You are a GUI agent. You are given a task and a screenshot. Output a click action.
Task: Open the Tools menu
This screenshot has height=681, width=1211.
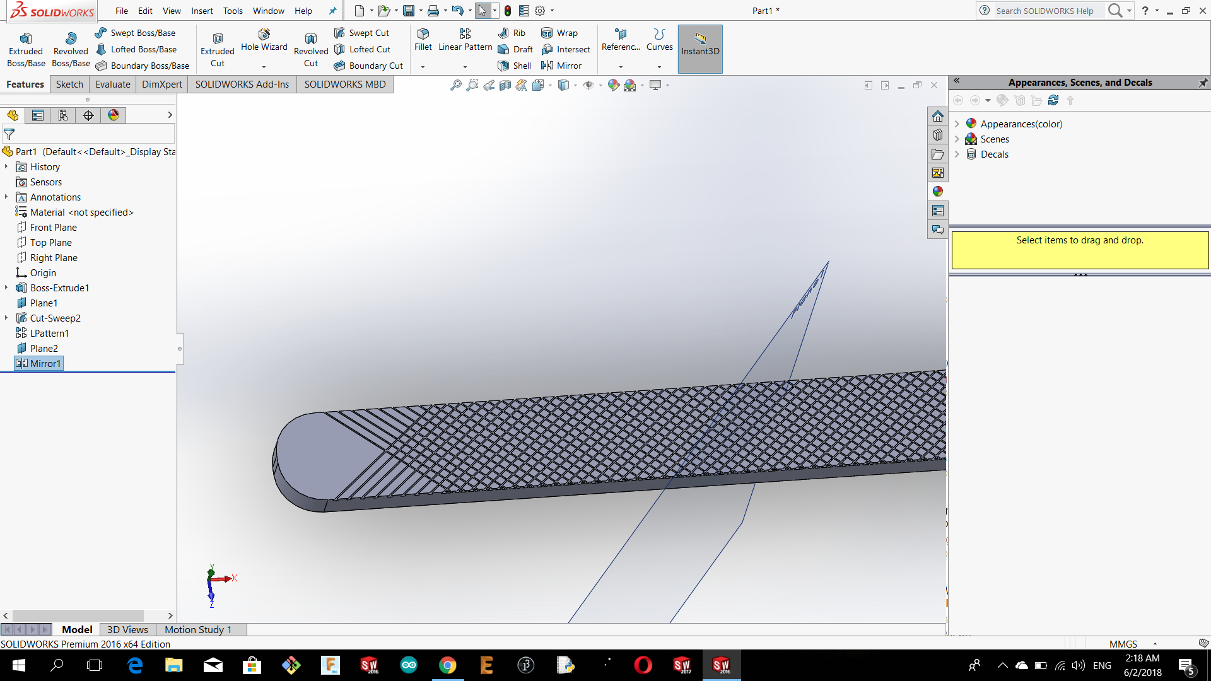233,11
